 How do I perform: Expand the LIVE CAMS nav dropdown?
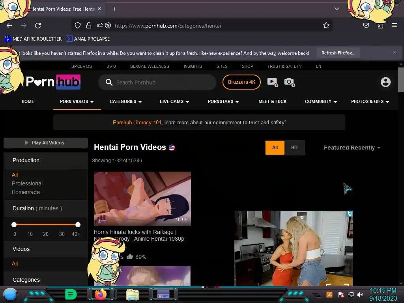click(174, 101)
